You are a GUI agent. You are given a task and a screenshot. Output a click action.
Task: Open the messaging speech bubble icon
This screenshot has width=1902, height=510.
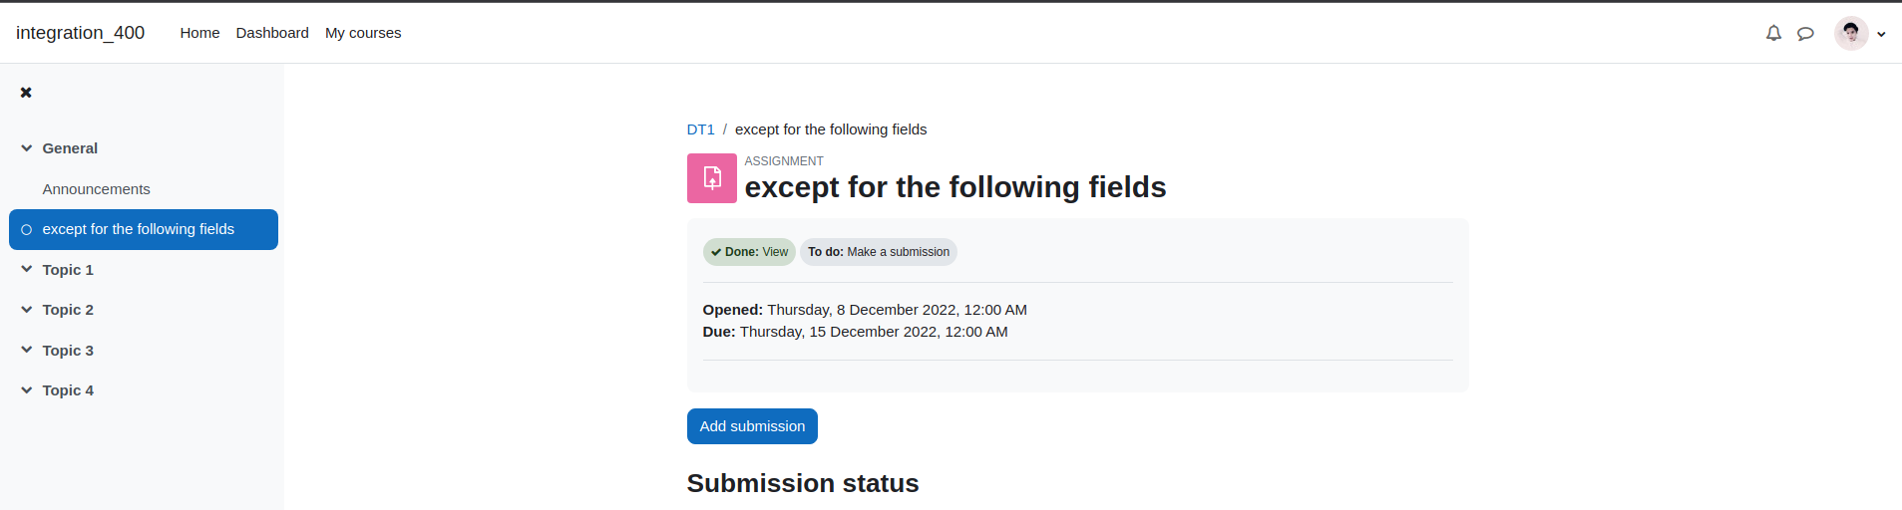[x=1805, y=33]
